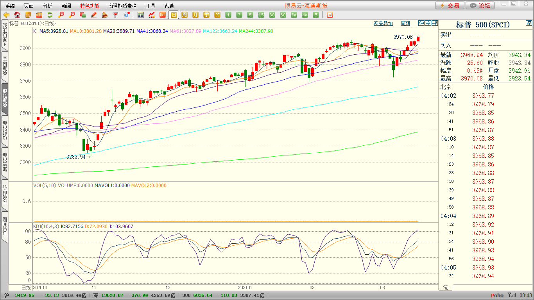The width and height of the screenshot is (534, 300).
Task: Select the red pencil drawing tool
Action: click(94, 15)
